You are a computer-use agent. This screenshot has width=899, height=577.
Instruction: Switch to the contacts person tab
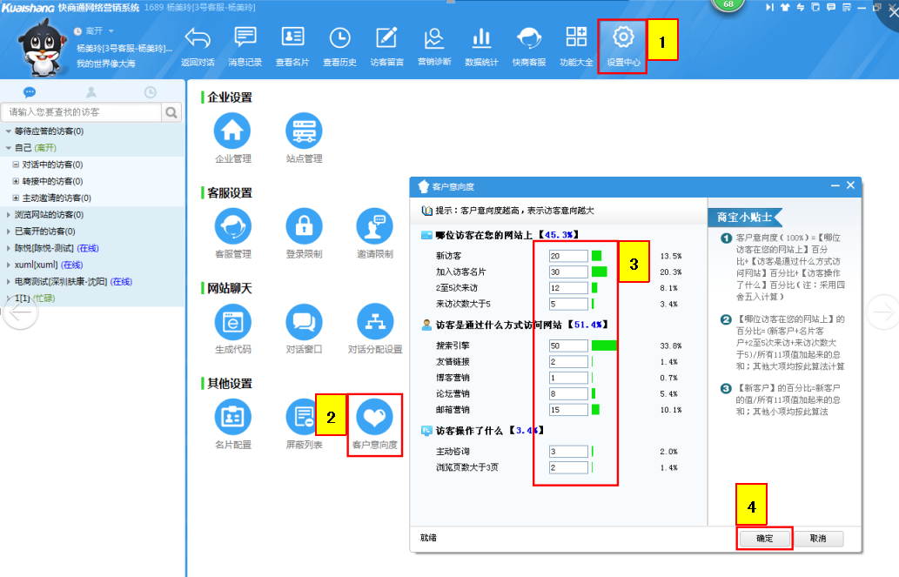tap(91, 92)
